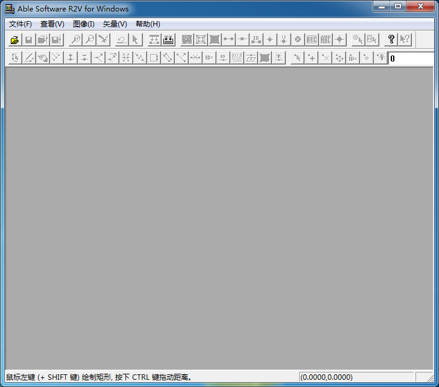Click the zoom in magnifier icon
The height and width of the screenshot is (387, 439).
[75, 40]
